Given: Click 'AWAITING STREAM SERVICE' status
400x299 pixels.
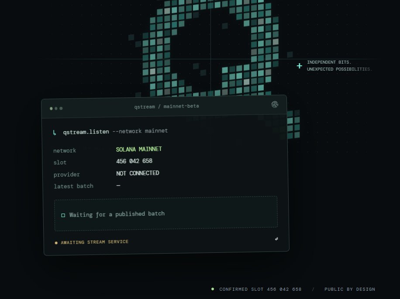Looking at the screenshot, I should (95, 242).
